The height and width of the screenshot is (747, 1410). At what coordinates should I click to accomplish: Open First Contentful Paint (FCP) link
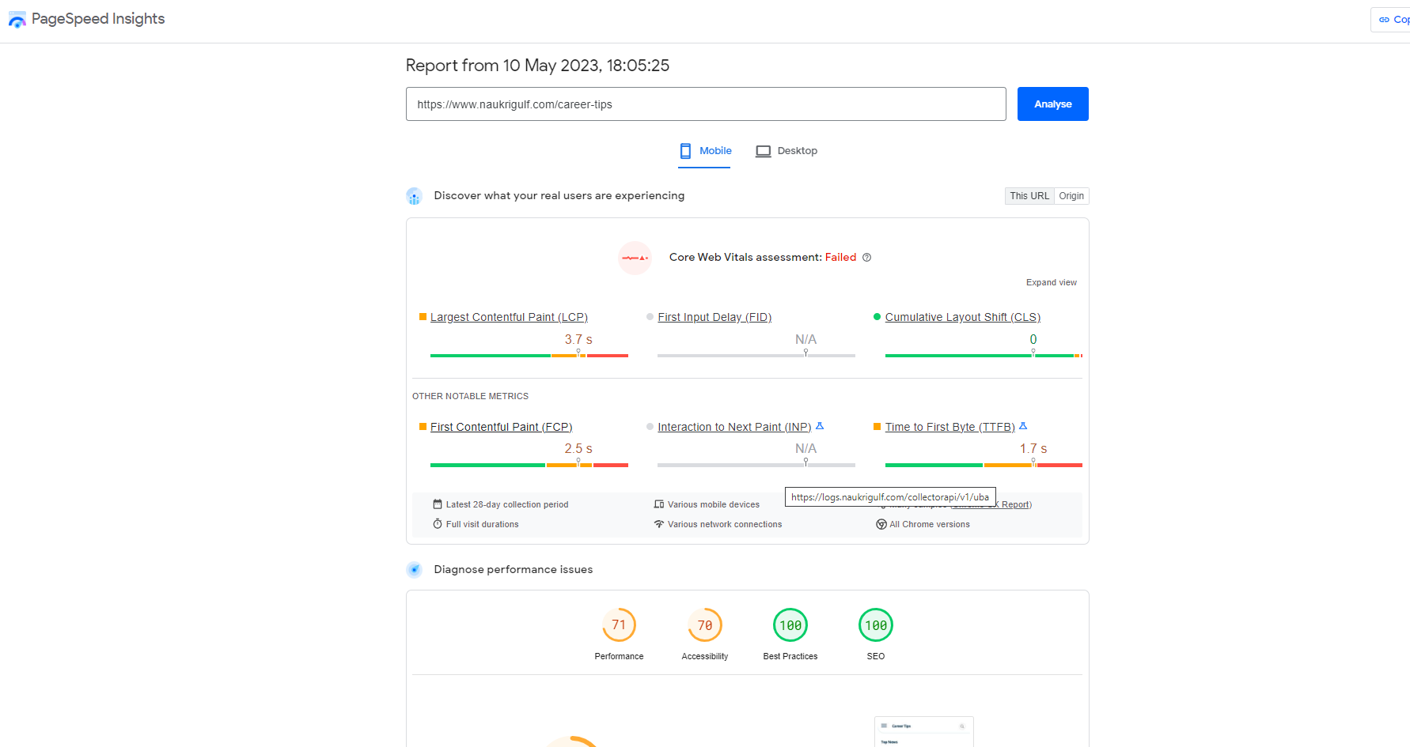click(501, 427)
